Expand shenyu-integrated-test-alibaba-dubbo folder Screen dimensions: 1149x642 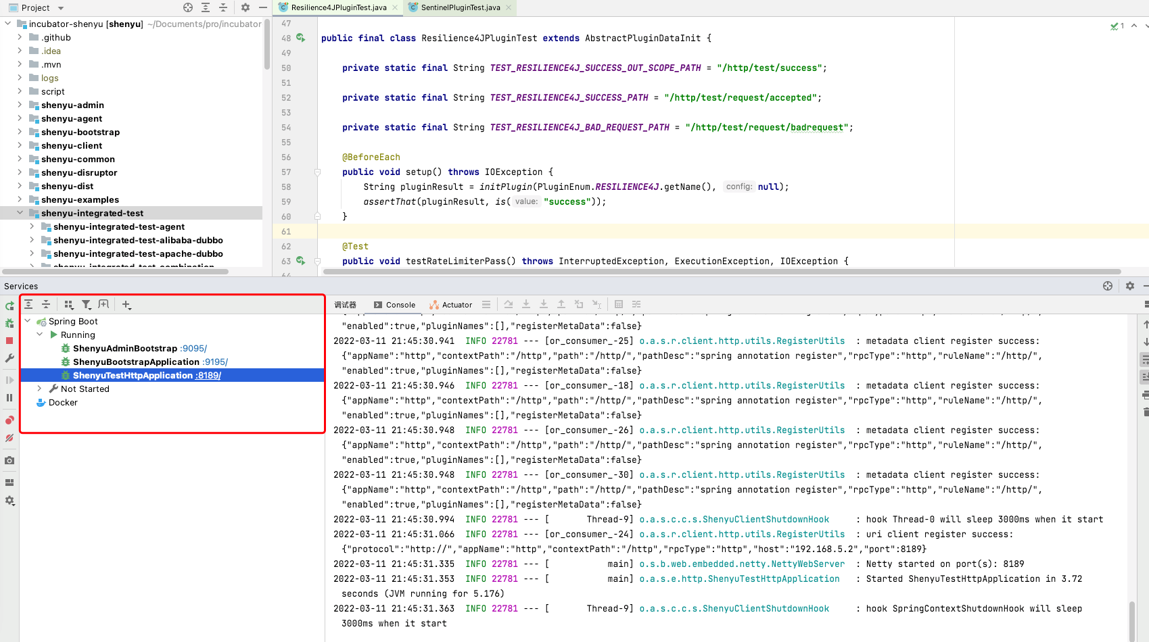tap(32, 240)
